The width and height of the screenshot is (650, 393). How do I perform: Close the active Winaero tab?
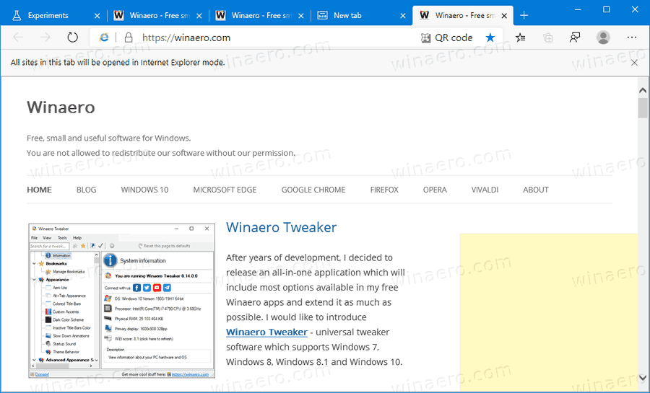point(504,16)
